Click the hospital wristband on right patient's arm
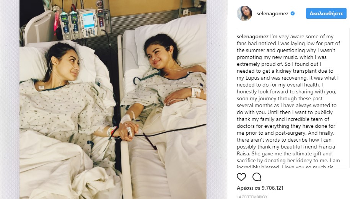This screenshot has width=350, height=199. pyautogui.click(x=196, y=93)
